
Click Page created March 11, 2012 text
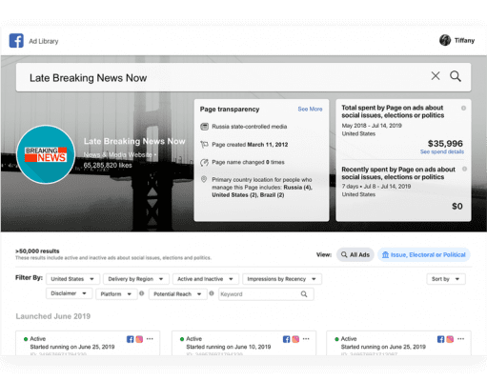[x=250, y=145]
